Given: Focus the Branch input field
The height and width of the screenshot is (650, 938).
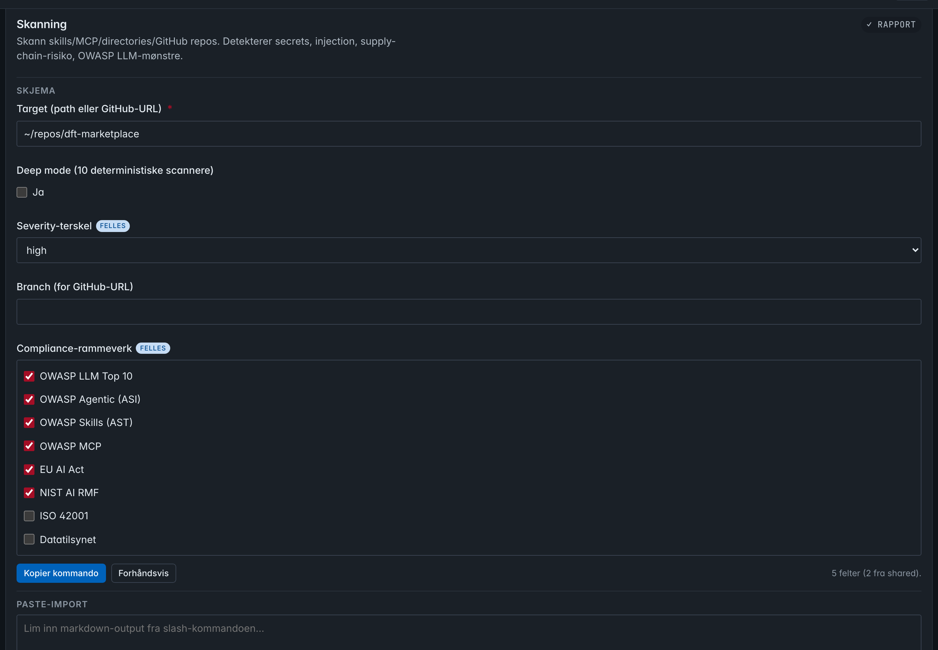Looking at the screenshot, I should tap(469, 311).
